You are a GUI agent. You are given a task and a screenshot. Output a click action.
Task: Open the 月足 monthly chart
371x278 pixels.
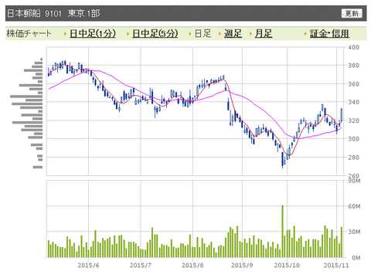264,33
